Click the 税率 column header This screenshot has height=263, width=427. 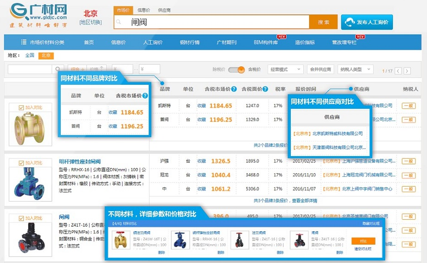[280, 89]
